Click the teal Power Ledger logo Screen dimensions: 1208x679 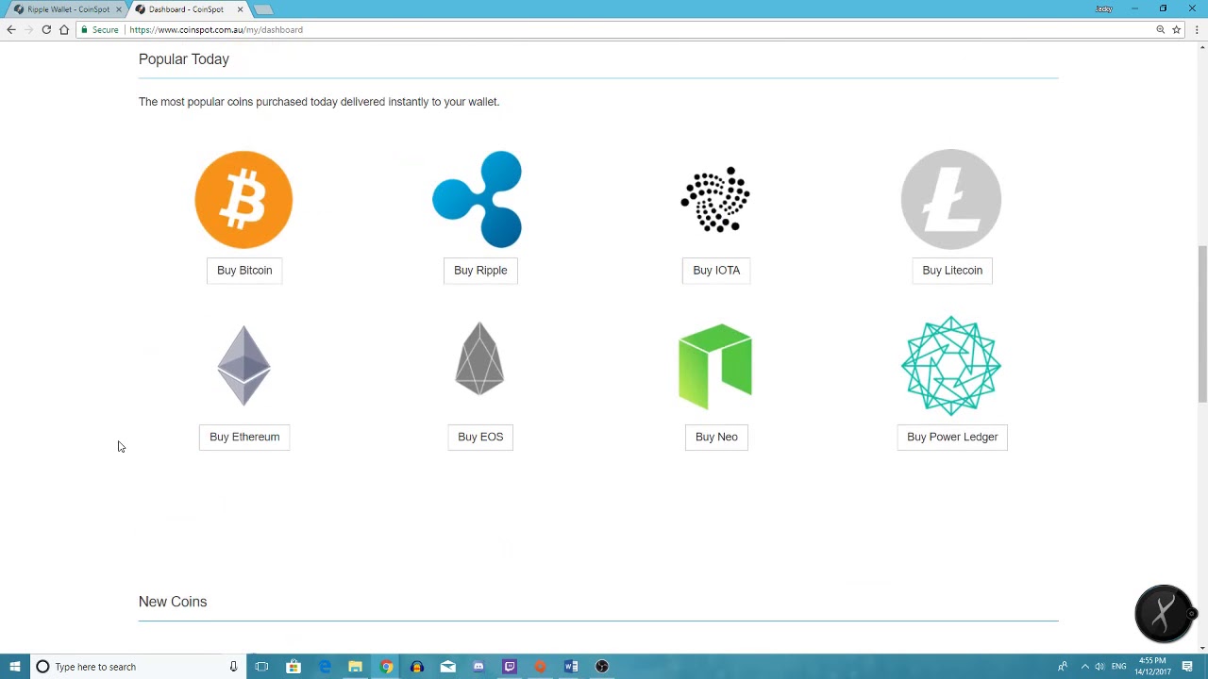951,366
